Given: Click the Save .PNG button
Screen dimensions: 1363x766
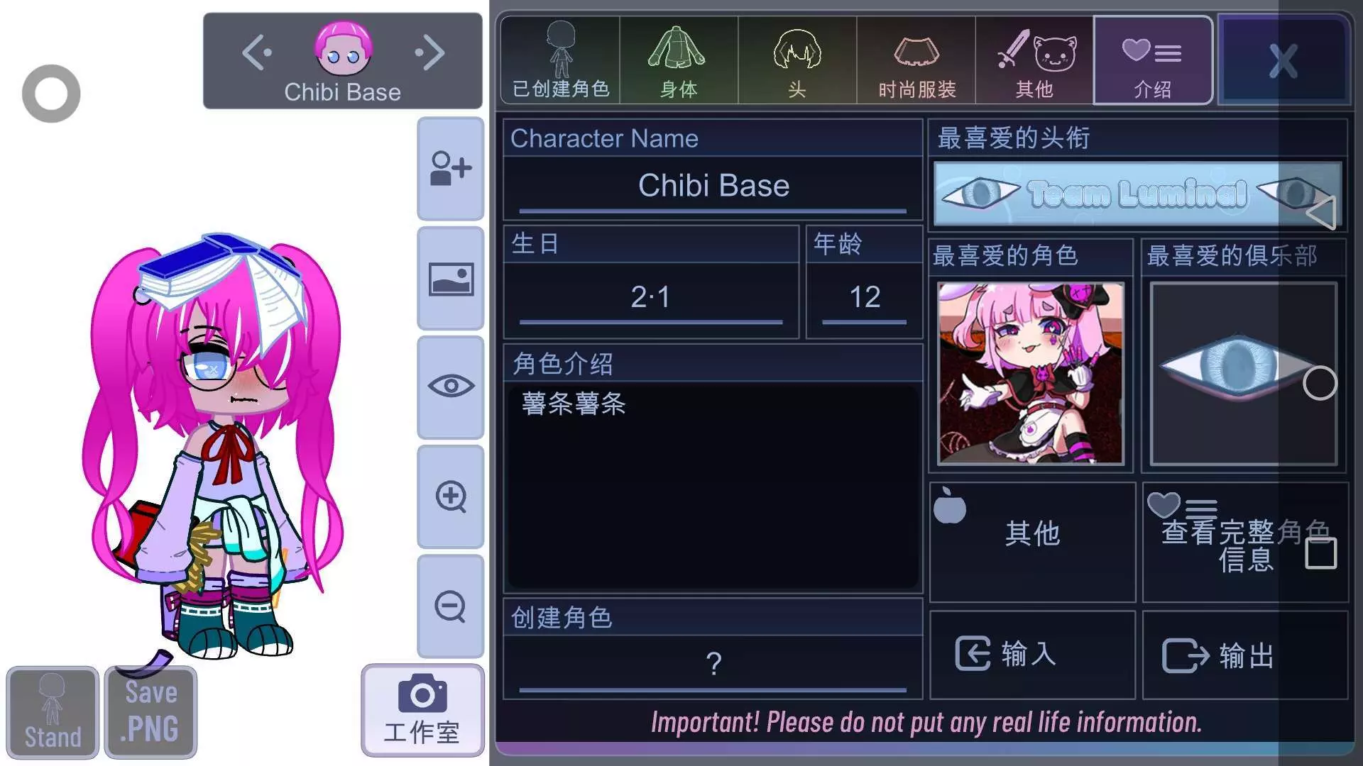Looking at the screenshot, I should (150, 712).
